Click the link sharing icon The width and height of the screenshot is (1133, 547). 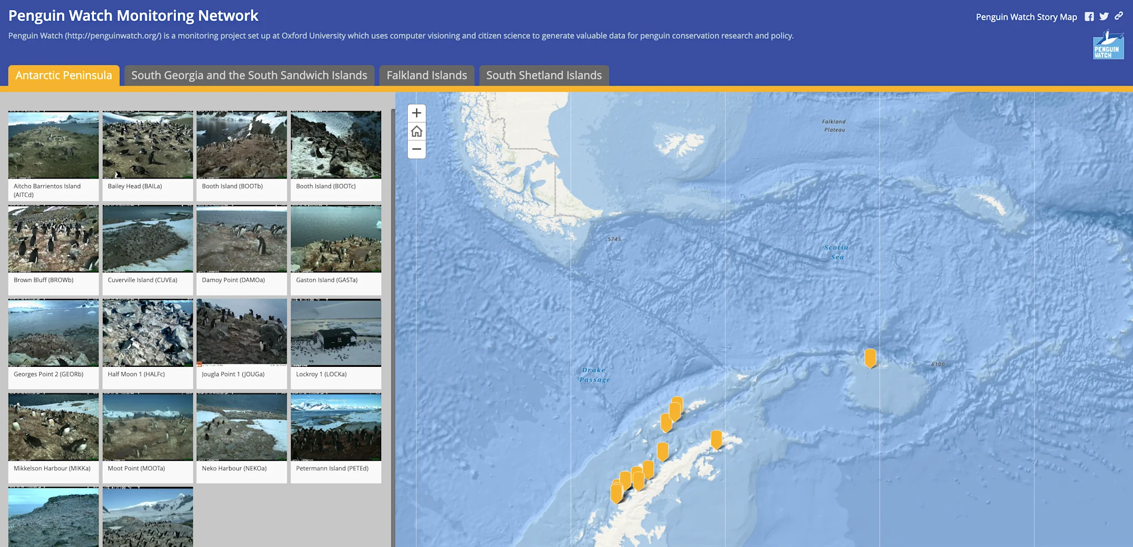coord(1119,17)
